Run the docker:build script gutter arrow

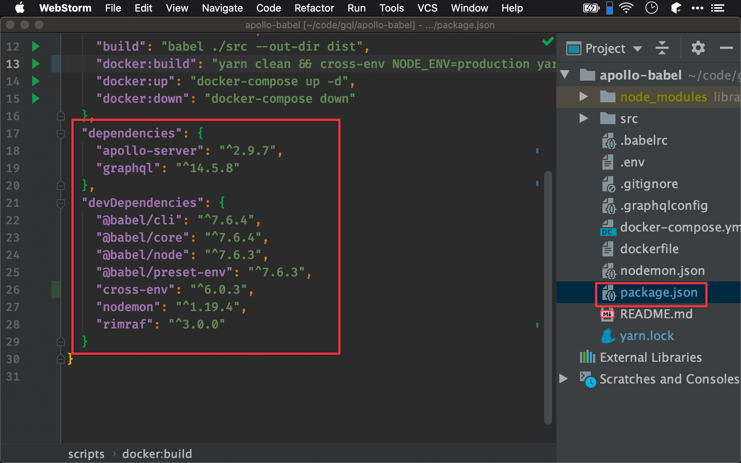[35, 64]
